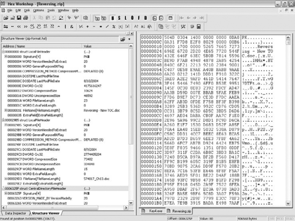Click the Subtract (-) operation icon
Screen dimensions: 295x221
[94, 27]
